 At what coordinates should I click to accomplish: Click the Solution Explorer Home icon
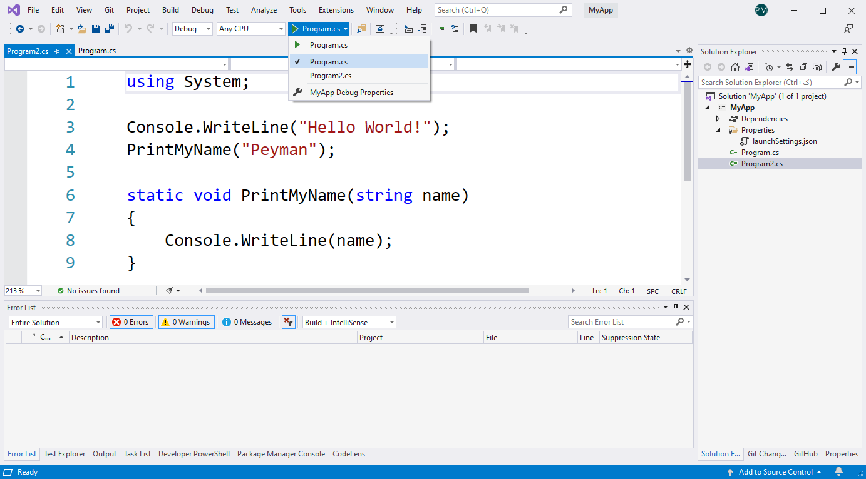pos(735,67)
